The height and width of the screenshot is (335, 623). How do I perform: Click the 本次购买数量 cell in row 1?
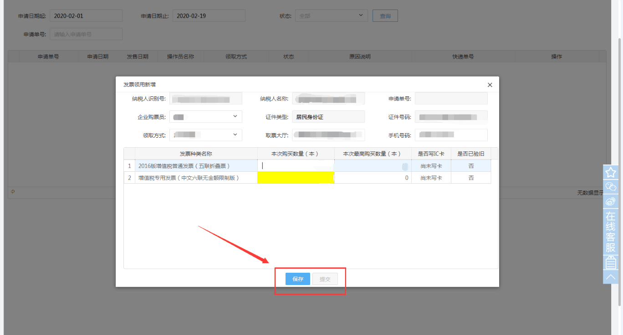pyautogui.click(x=296, y=166)
